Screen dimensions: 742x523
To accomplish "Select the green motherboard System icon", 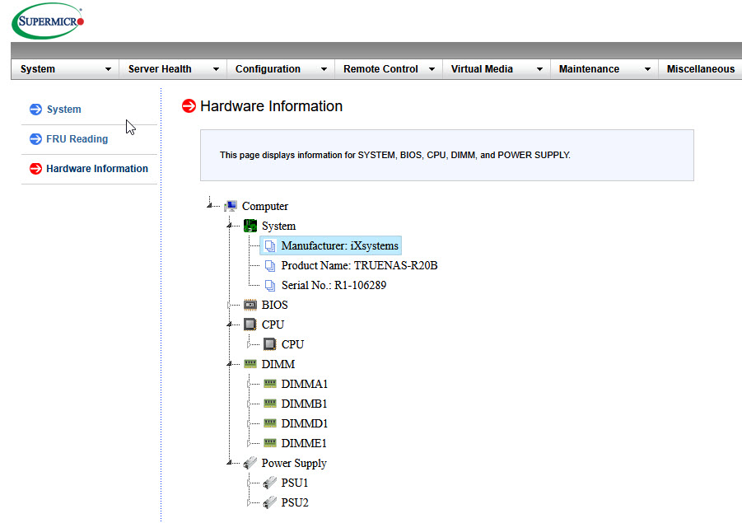I will [x=250, y=226].
